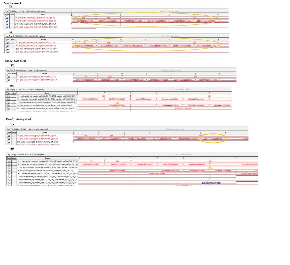This screenshot has height=265, width=290.
Task: Select FEFEFEFEFEFEFEFEh value in Case2 RX waveform
Action: pyautogui.click(x=117, y=99)
